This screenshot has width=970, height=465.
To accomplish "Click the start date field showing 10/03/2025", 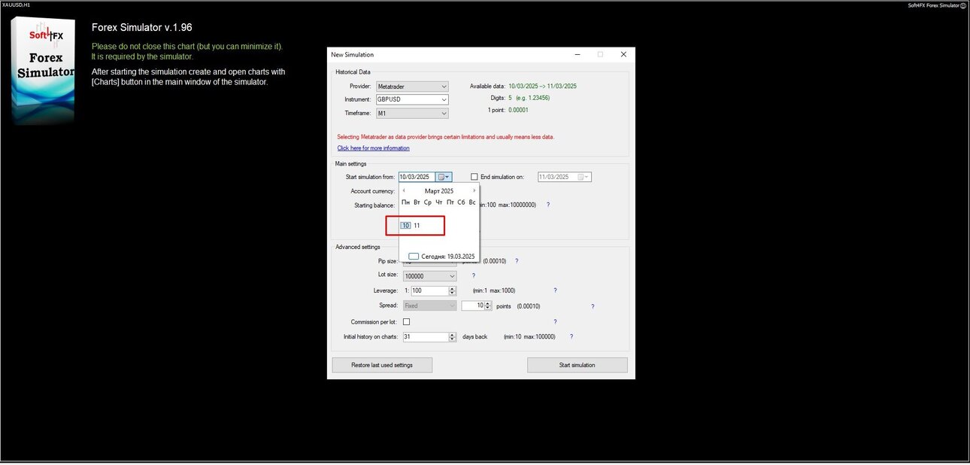I will pyautogui.click(x=417, y=177).
